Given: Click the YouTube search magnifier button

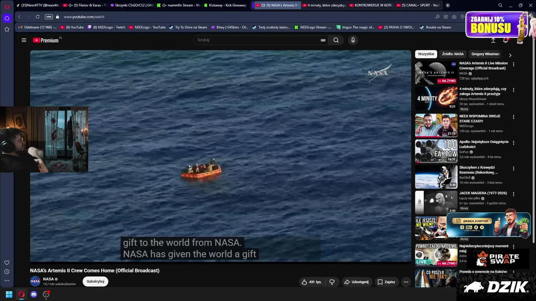Looking at the screenshot, I should [336, 40].
